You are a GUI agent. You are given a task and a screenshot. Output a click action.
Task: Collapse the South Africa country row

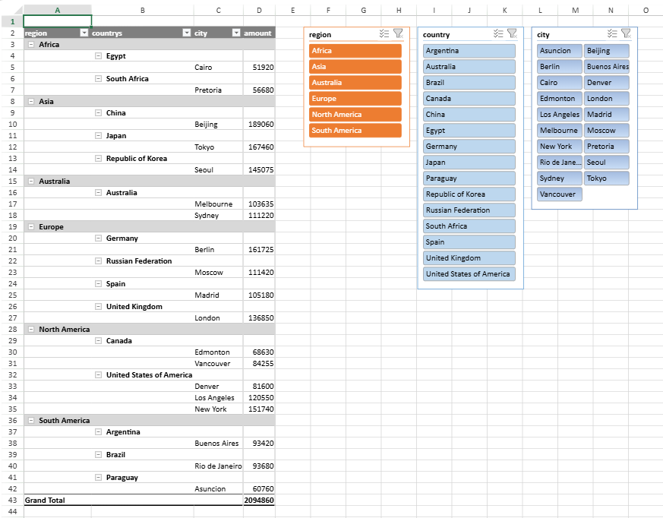pos(98,79)
